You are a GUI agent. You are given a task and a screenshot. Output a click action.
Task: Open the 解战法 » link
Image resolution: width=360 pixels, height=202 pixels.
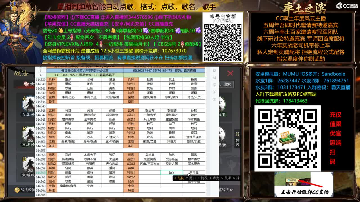tap(225, 190)
